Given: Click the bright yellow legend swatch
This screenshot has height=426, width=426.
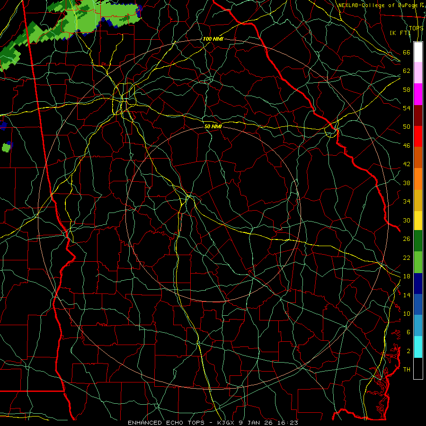Looking at the screenshot, I should pos(418,220).
